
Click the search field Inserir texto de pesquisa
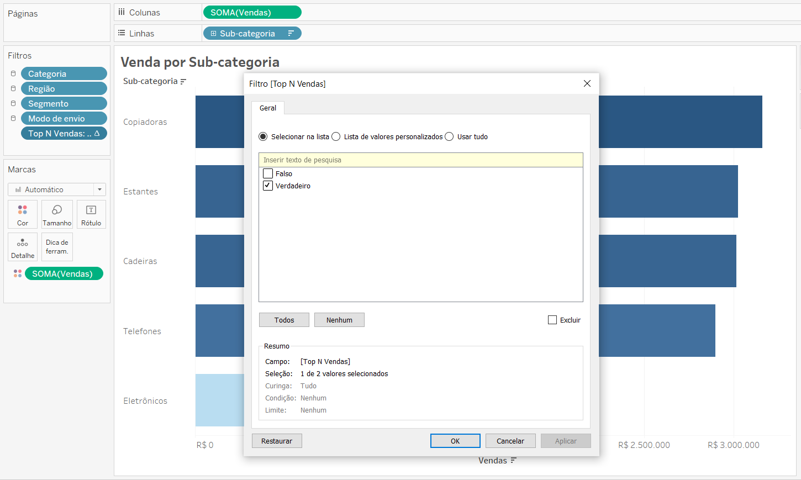tap(421, 160)
